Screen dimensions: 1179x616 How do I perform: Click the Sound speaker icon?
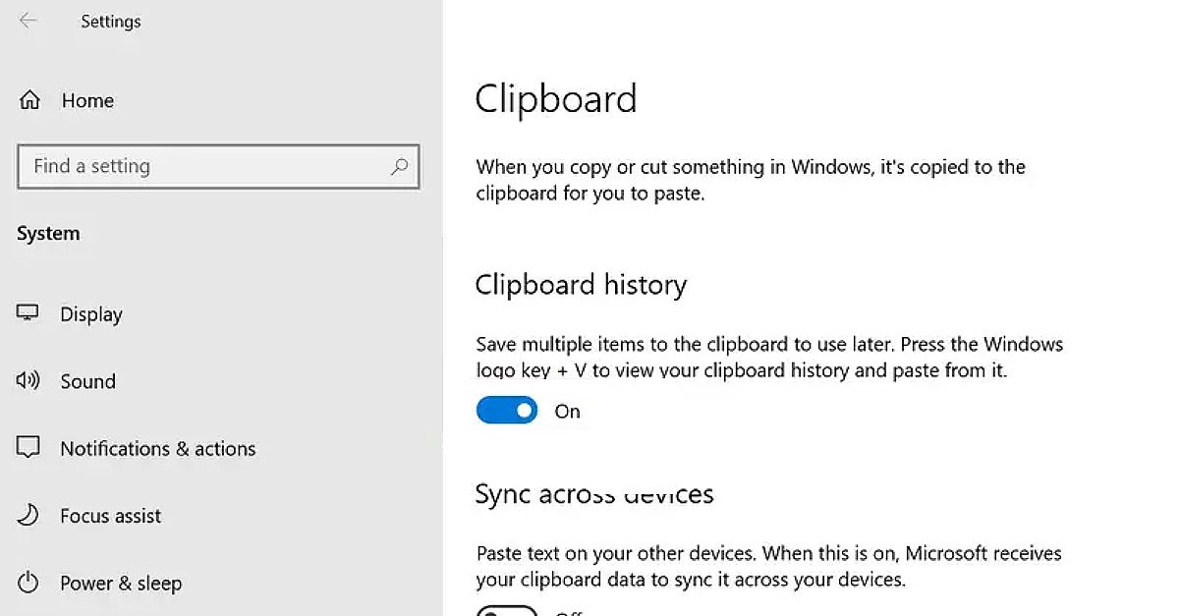(29, 381)
